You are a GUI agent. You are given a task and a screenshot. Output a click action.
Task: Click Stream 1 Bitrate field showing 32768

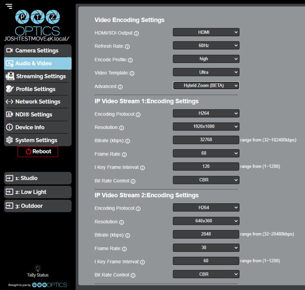206,140
